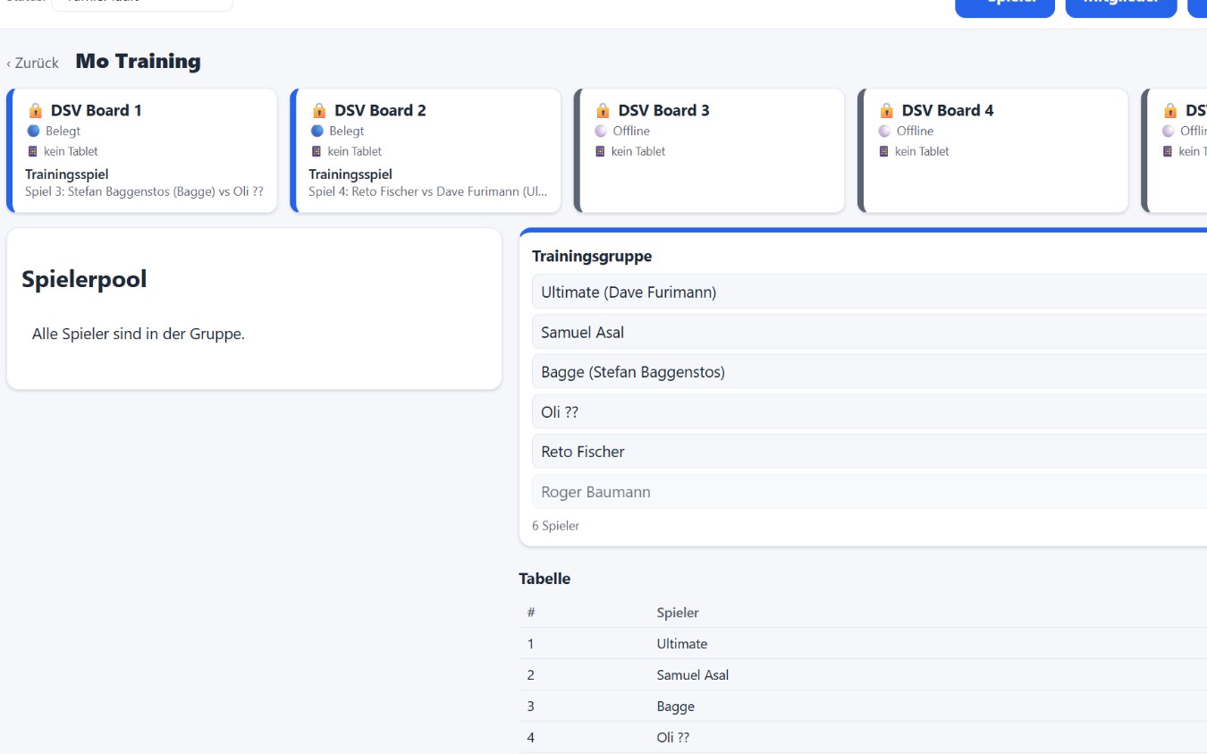Click the tablet icon on DSV Board 1
The height and width of the screenshot is (754, 1207).
pos(33,151)
